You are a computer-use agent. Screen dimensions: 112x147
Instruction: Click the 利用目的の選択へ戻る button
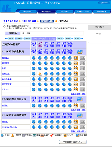click(x=73, y=142)
